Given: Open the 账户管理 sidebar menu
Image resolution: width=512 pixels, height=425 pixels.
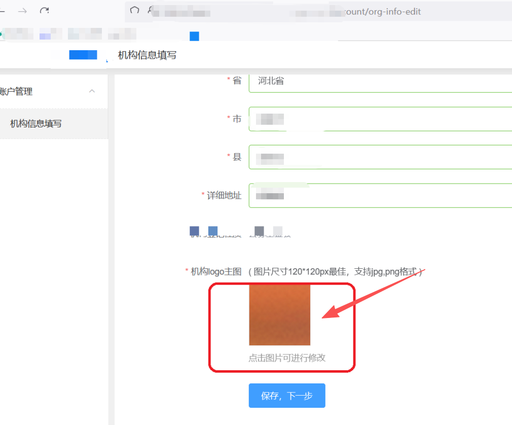Looking at the screenshot, I should tap(54, 91).
